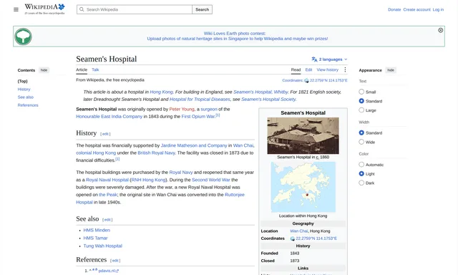
Task: Open the Royal Naval Hospital link
Action: [x=107, y=180]
